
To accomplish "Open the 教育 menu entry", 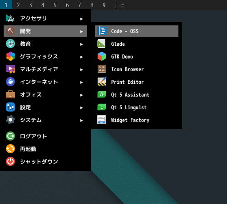I will point(45,44).
